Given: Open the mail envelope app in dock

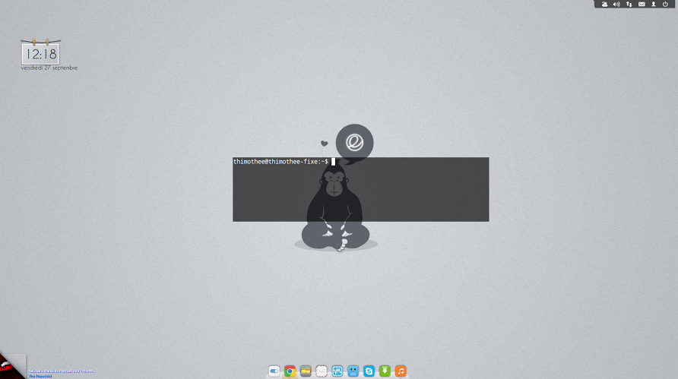Looking at the screenshot, I should click(x=322, y=371).
